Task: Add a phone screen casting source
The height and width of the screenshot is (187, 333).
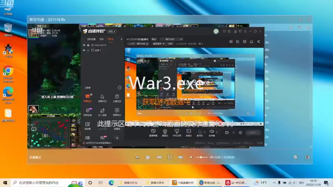Action: 176,133
